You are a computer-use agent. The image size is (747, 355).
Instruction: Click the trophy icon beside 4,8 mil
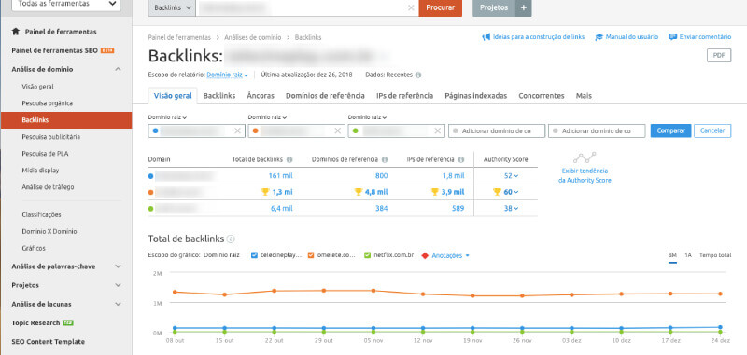pos(359,192)
